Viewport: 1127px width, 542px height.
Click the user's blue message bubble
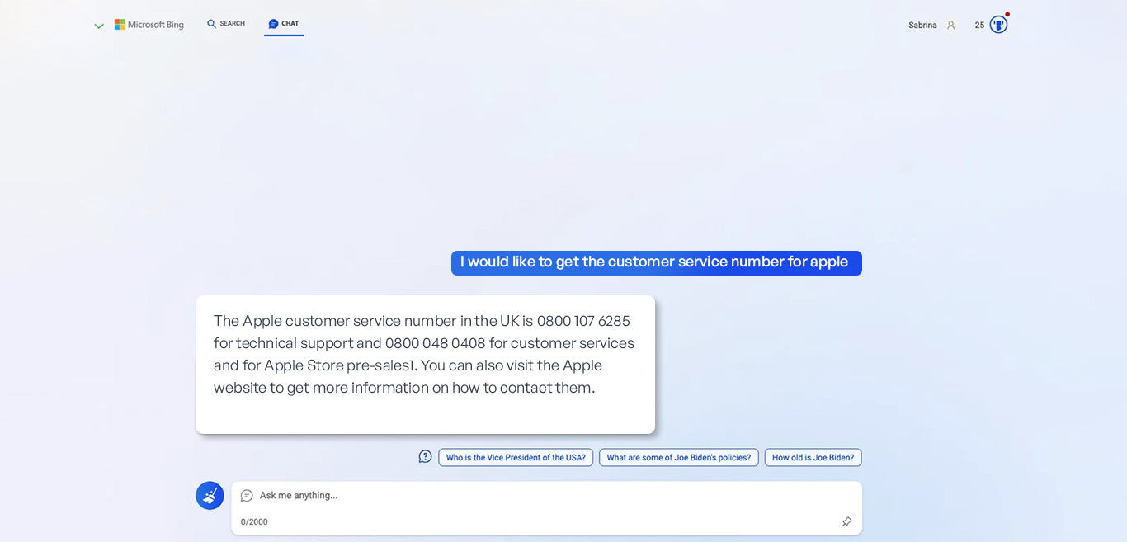656,262
